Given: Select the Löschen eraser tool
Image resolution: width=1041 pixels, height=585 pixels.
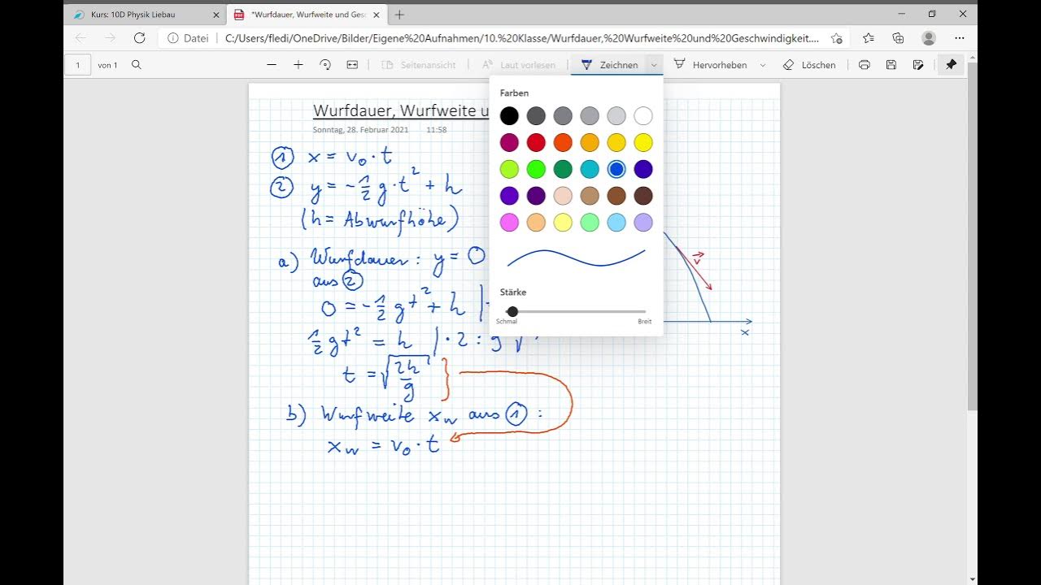Looking at the screenshot, I should click(809, 65).
